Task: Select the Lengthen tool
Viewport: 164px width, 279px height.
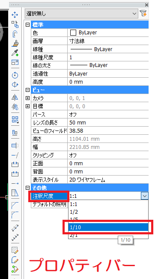Action: [x=15, y=183]
